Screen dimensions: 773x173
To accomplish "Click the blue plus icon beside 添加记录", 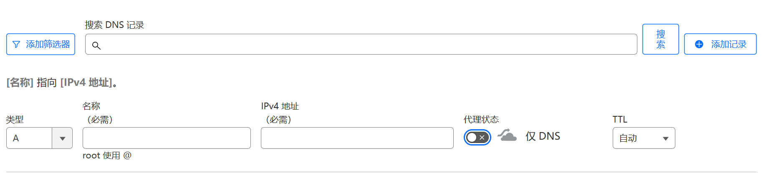I will (699, 44).
